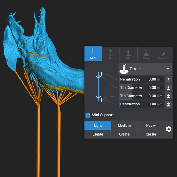
Task: Select the Heavy support preset
Action: pyautogui.click(x=151, y=125)
